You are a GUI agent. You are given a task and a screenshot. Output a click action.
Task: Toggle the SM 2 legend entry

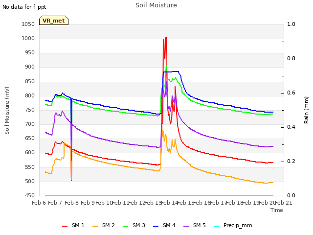(104, 226)
